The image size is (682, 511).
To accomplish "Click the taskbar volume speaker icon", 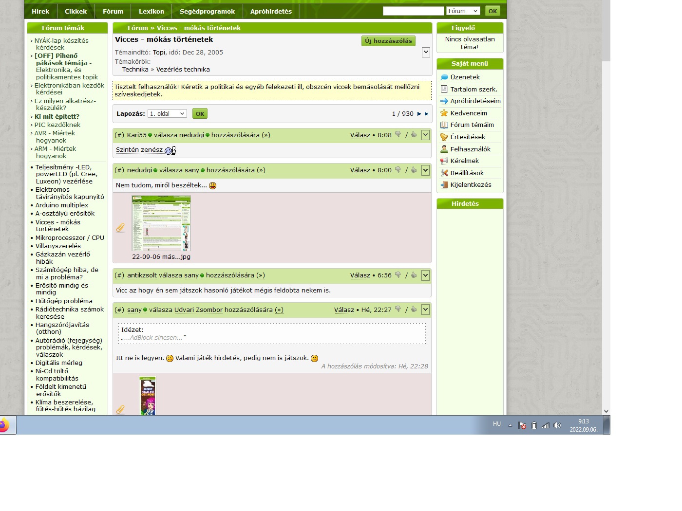I will tap(557, 425).
